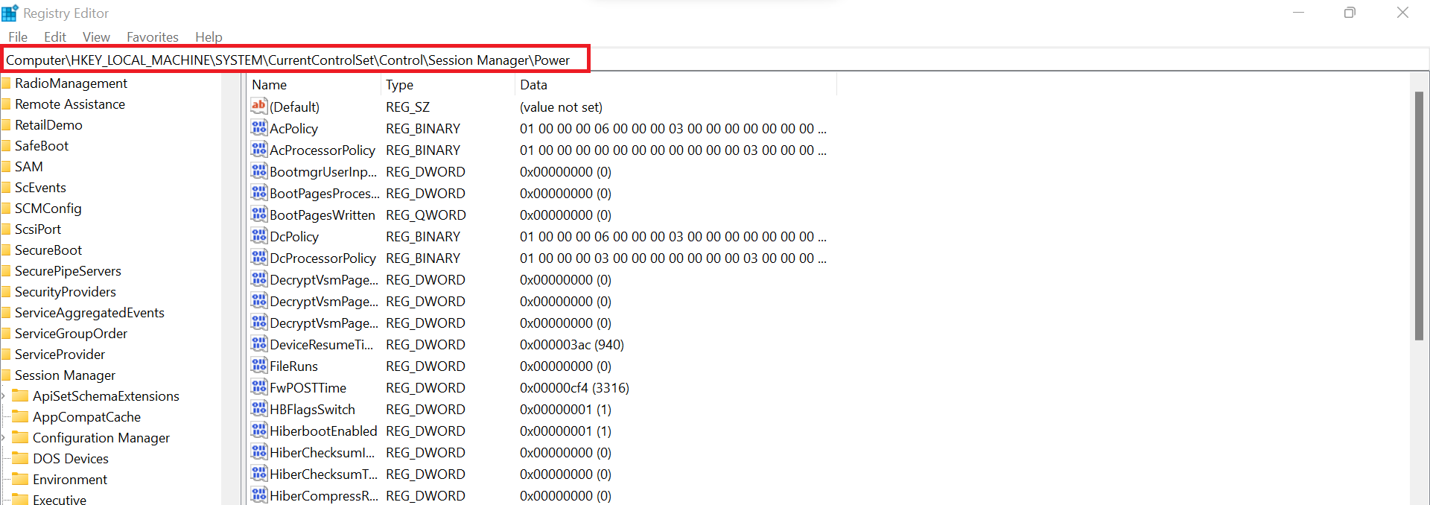Click the DcPolicy value icon

258,236
